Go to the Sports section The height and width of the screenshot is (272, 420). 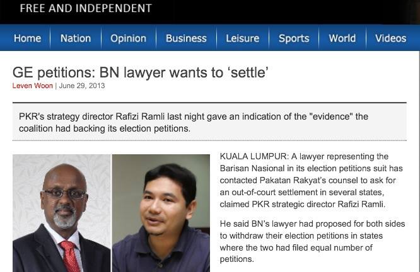(x=294, y=38)
